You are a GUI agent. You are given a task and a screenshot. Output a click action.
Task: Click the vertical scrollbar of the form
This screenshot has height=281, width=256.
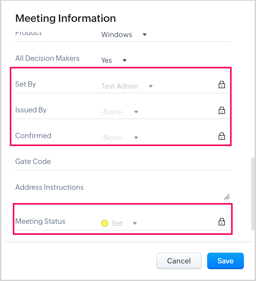(x=253, y=193)
